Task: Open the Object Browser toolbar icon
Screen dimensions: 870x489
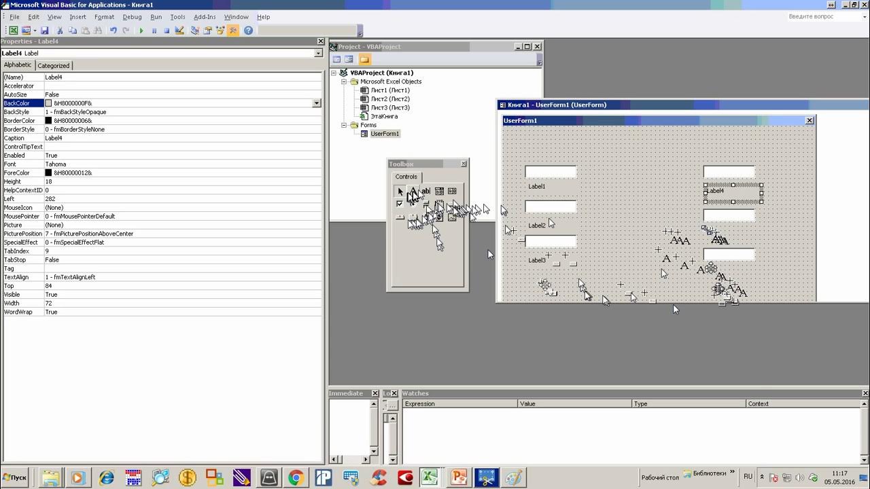Action: point(220,31)
